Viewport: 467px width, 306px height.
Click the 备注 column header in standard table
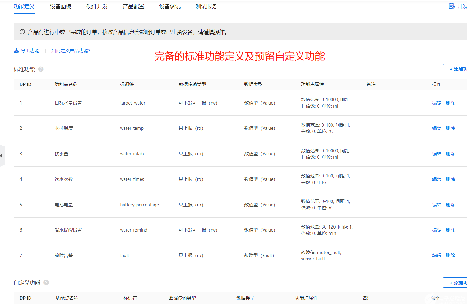point(371,84)
